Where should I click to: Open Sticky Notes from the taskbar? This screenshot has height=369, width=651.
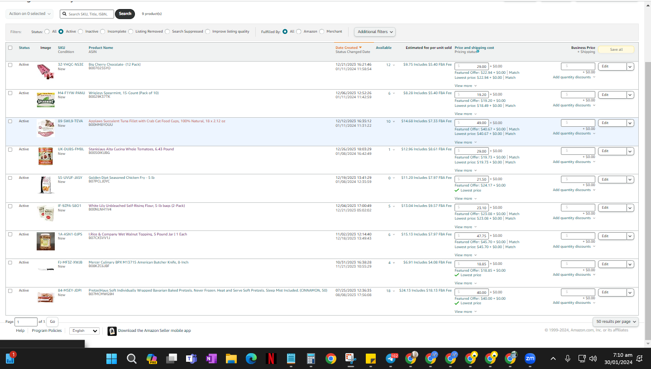coord(370,359)
